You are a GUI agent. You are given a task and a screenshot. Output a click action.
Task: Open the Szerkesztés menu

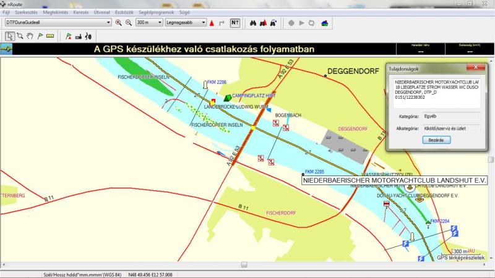pos(26,12)
